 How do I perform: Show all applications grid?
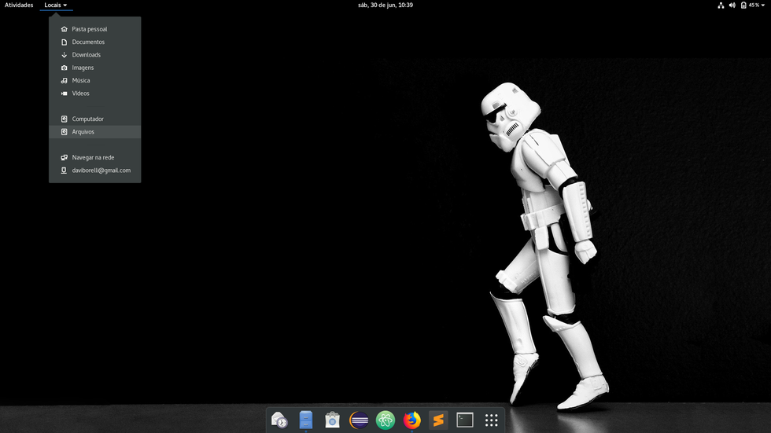491,420
